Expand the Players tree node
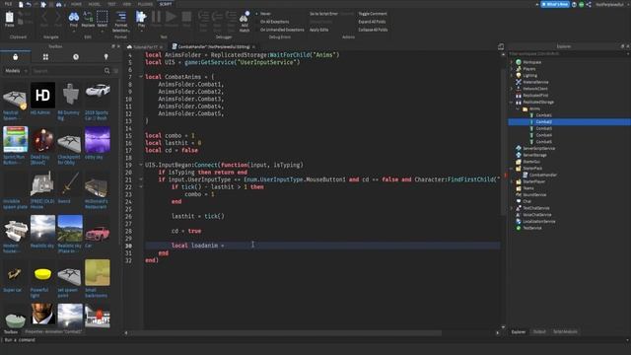631x355 pixels. click(x=512, y=69)
